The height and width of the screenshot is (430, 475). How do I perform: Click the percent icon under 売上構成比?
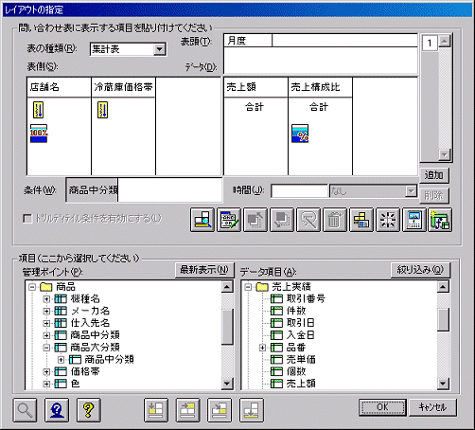click(x=300, y=134)
